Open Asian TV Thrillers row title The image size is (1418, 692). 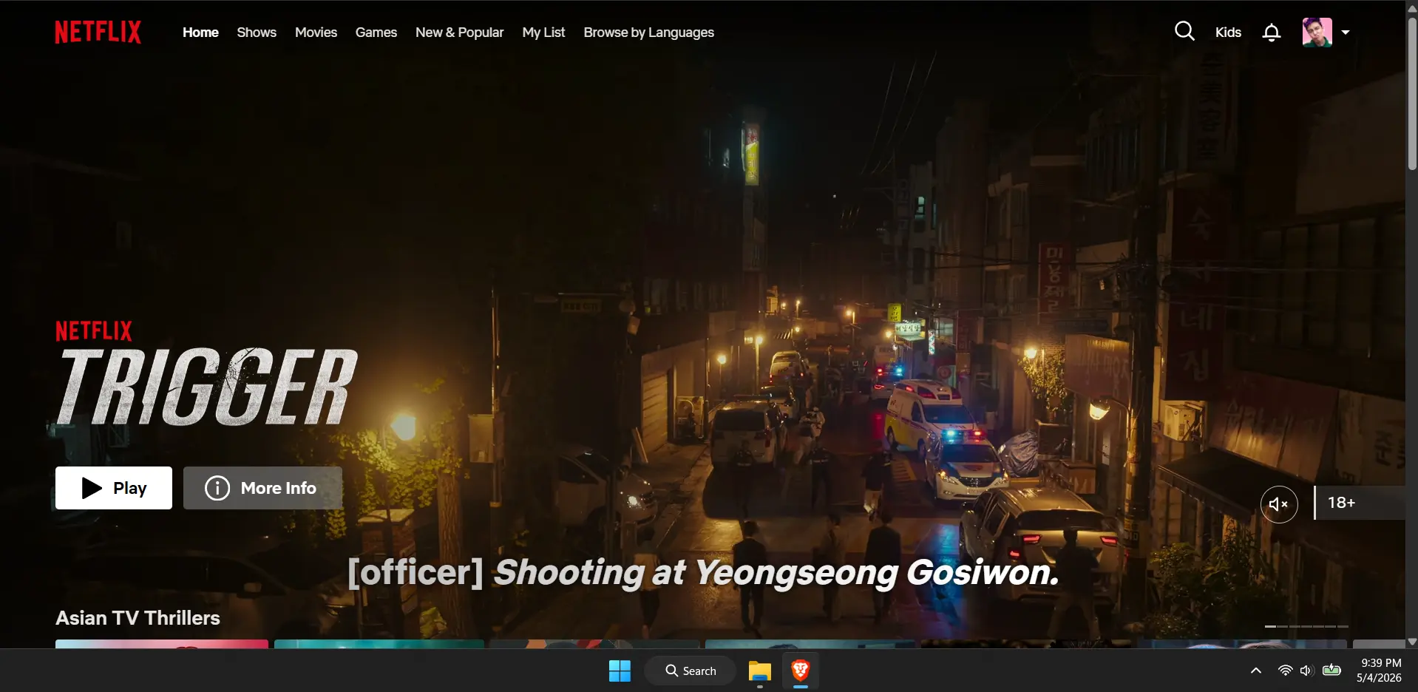138,618
